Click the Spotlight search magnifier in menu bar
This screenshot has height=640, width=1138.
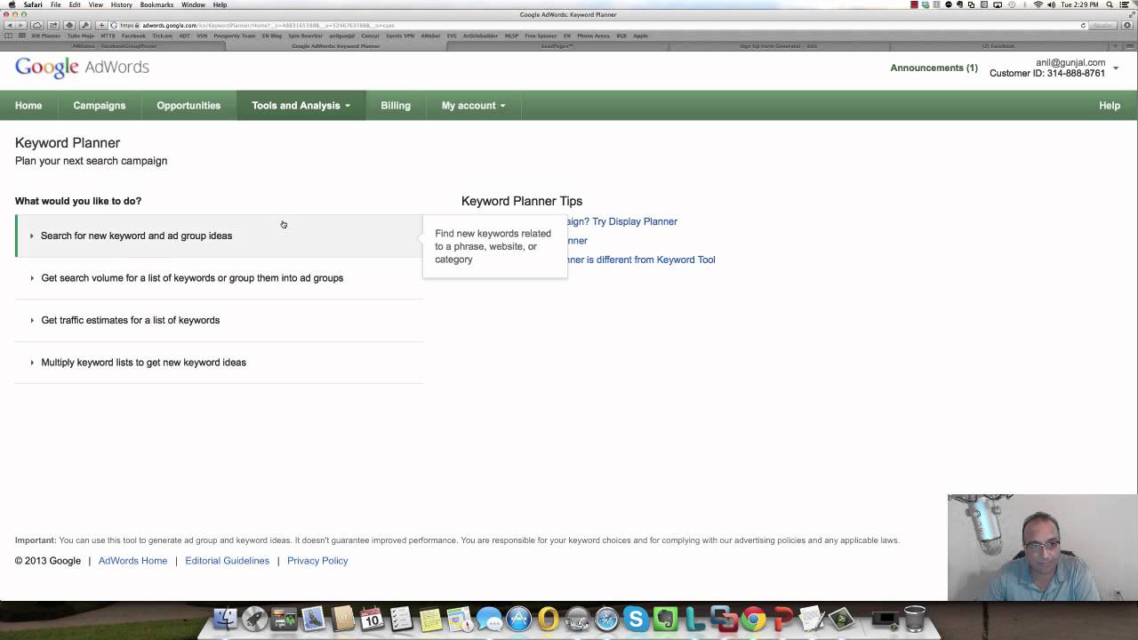[x=1110, y=4]
